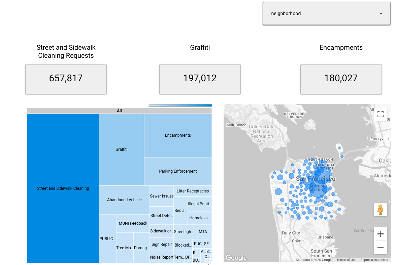Select the Parking Enforcement block
This screenshot has width=395, height=265.
178,171
